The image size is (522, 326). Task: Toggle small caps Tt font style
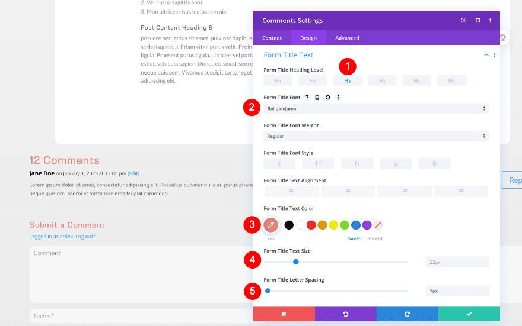pos(357,163)
